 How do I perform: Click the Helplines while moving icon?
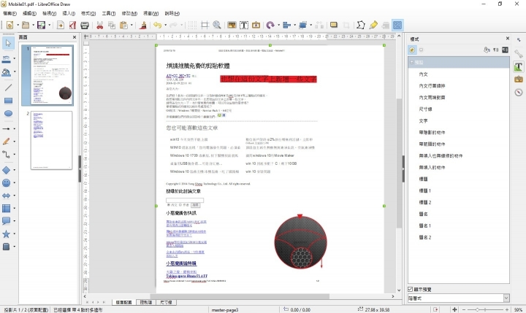(205, 25)
